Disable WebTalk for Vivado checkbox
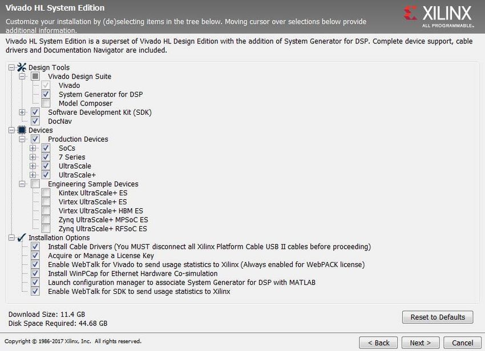Screen dimensions: 485x351 [35, 265]
